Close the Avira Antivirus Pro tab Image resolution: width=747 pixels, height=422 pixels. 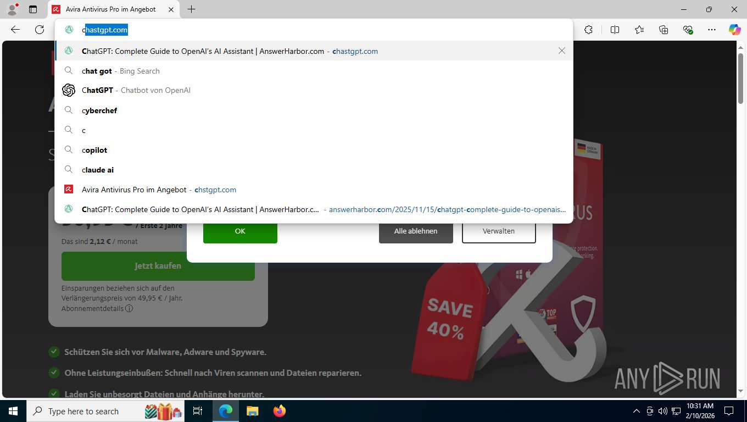point(171,9)
